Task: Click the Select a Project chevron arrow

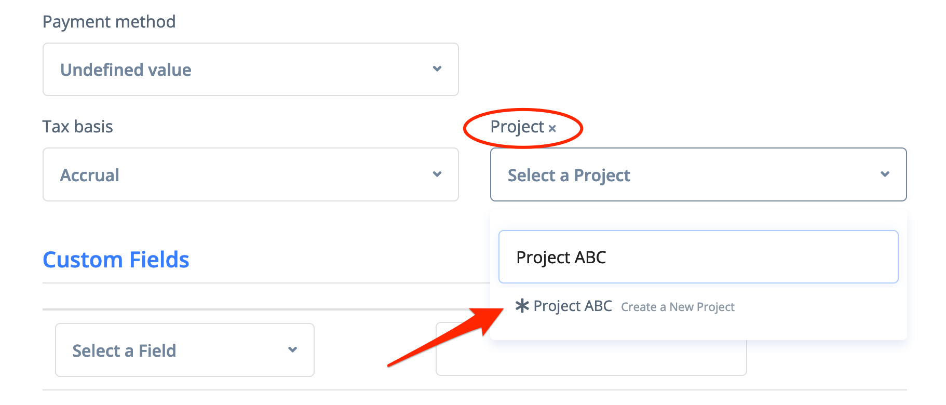Action: coord(885,174)
